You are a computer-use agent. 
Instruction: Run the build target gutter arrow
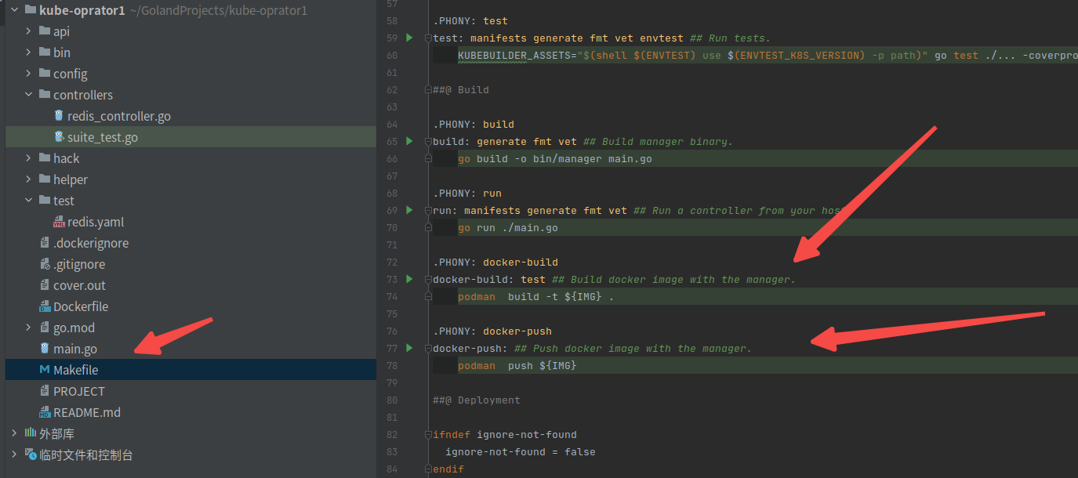(409, 141)
